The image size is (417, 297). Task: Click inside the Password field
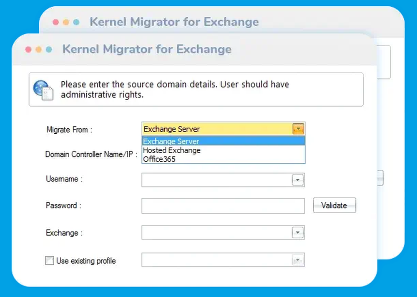click(x=223, y=206)
